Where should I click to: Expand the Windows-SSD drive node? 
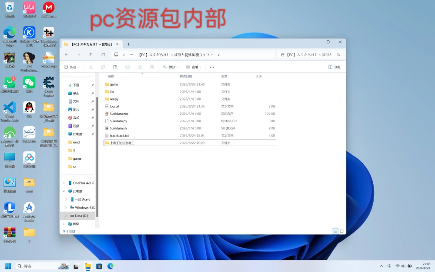pos(66,208)
